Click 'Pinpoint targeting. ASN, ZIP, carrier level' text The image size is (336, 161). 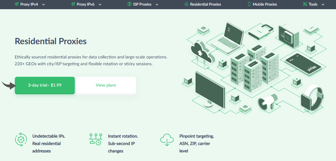(197, 144)
